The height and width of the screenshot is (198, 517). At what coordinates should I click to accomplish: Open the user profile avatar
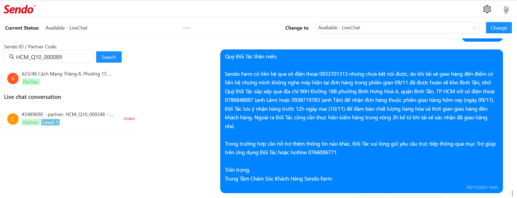click(x=506, y=9)
